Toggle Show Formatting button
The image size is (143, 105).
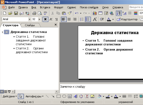pyautogui.click(x=125, y=13)
